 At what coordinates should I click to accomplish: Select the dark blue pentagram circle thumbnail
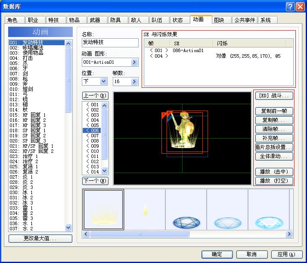[x=186, y=209]
